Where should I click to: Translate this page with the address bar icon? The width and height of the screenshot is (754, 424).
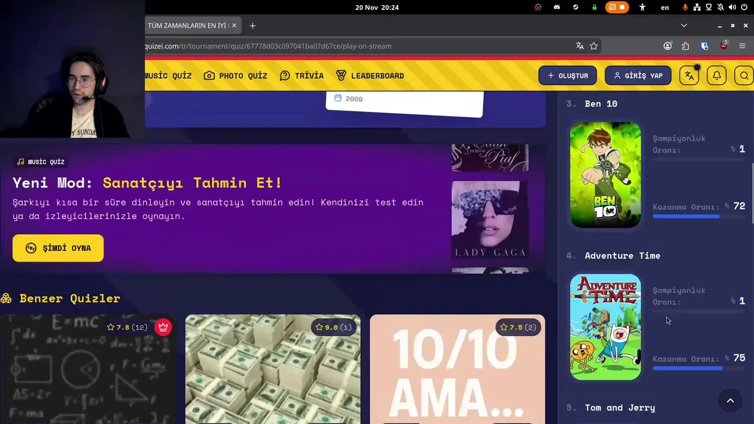(580, 46)
